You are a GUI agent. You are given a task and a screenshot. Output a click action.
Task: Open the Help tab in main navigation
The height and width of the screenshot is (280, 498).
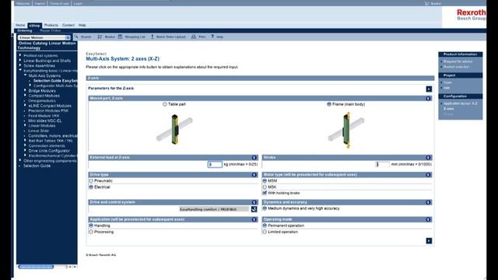click(82, 25)
